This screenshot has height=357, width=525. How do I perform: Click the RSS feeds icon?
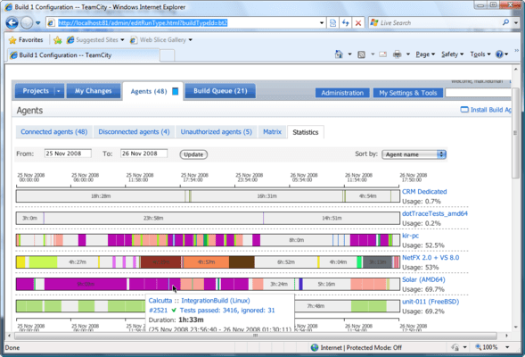pos(361,54)
